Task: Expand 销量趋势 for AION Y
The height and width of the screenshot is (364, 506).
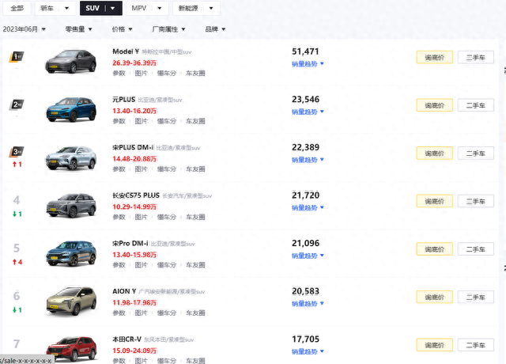Action: [308, 303]
